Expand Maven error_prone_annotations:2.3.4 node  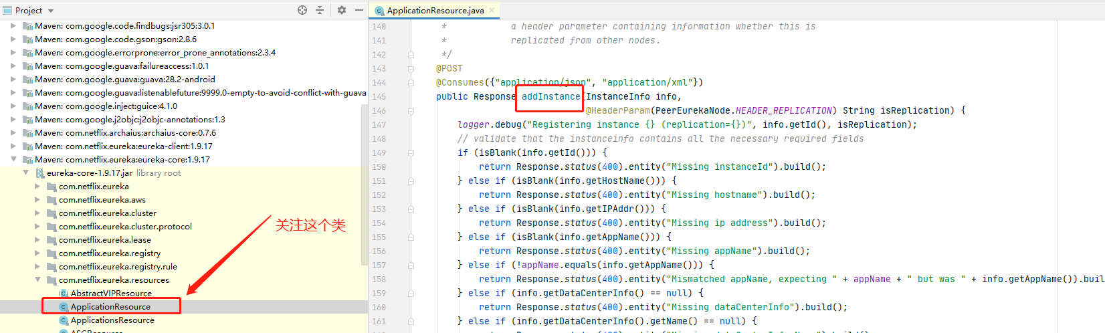coord(13,53)
